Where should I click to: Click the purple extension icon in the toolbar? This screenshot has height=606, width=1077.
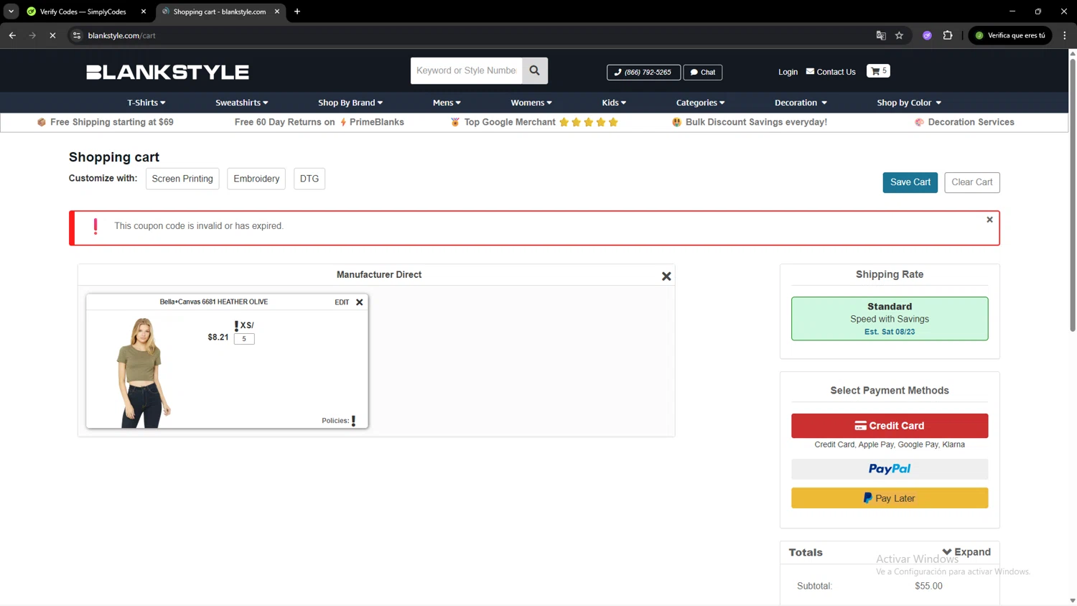(927, 35)
